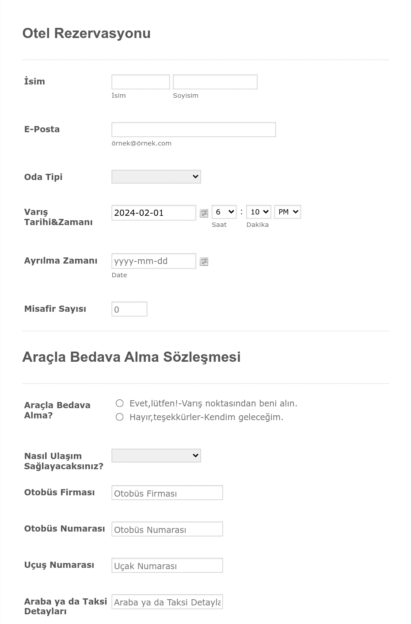Click the arrival date field showing 2024-02-01
The height and width of the screenshot is (624, 411).
(x=154, y=213)
